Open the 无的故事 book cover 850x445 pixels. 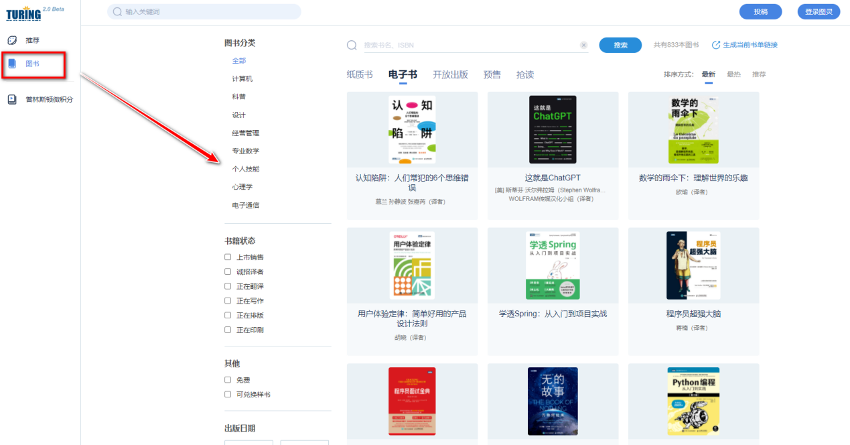pyautogui.click(x=553, y=401)
